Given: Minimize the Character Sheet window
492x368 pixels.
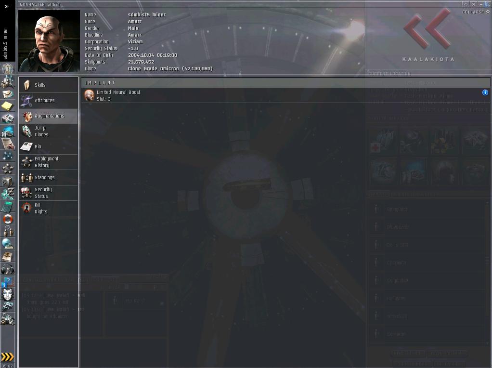Looking at the screenshot, I should (x=481, y=4).
